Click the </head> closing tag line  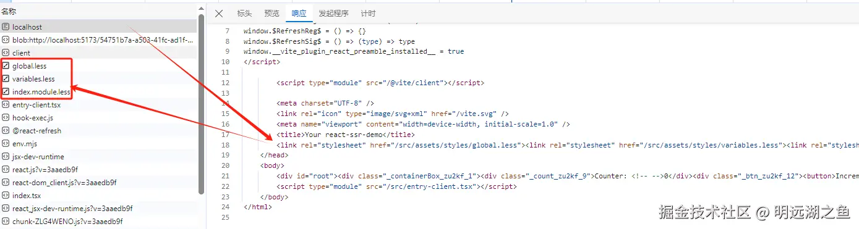click(x=274, y=156)
